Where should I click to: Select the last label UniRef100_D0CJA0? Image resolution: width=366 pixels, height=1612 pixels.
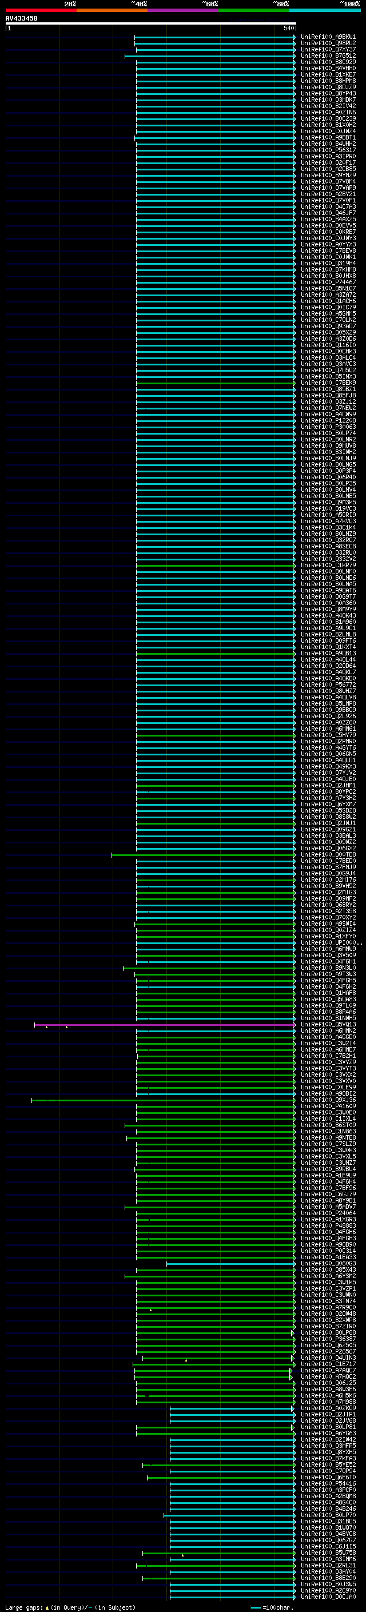point(328,1598)
